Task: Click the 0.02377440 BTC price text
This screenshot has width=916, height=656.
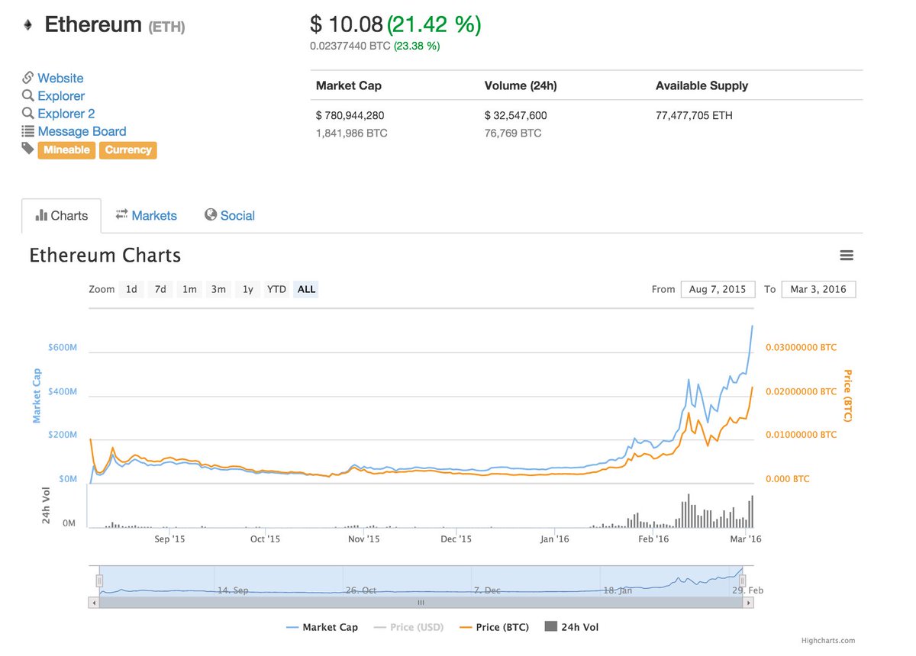Action: coord(350,46)
